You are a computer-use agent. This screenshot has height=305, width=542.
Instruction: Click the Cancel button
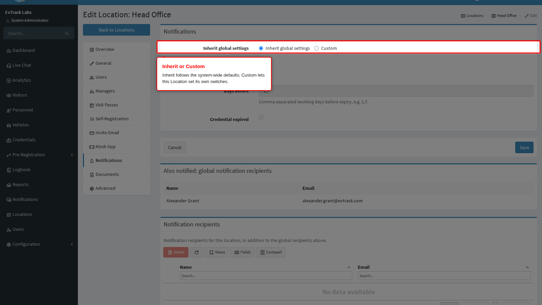(175, 147)
